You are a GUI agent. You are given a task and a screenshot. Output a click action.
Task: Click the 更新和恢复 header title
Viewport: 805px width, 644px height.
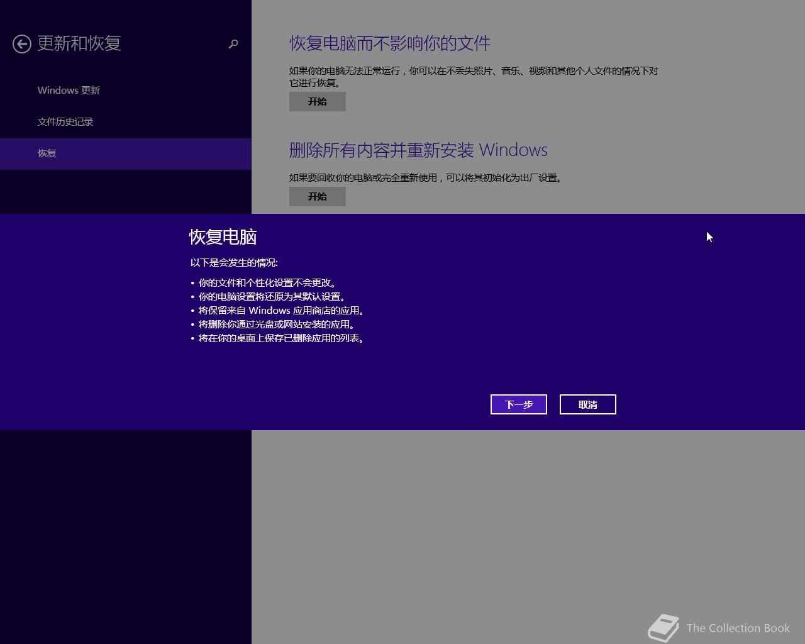pyautogui.click(x=79, y=43)
